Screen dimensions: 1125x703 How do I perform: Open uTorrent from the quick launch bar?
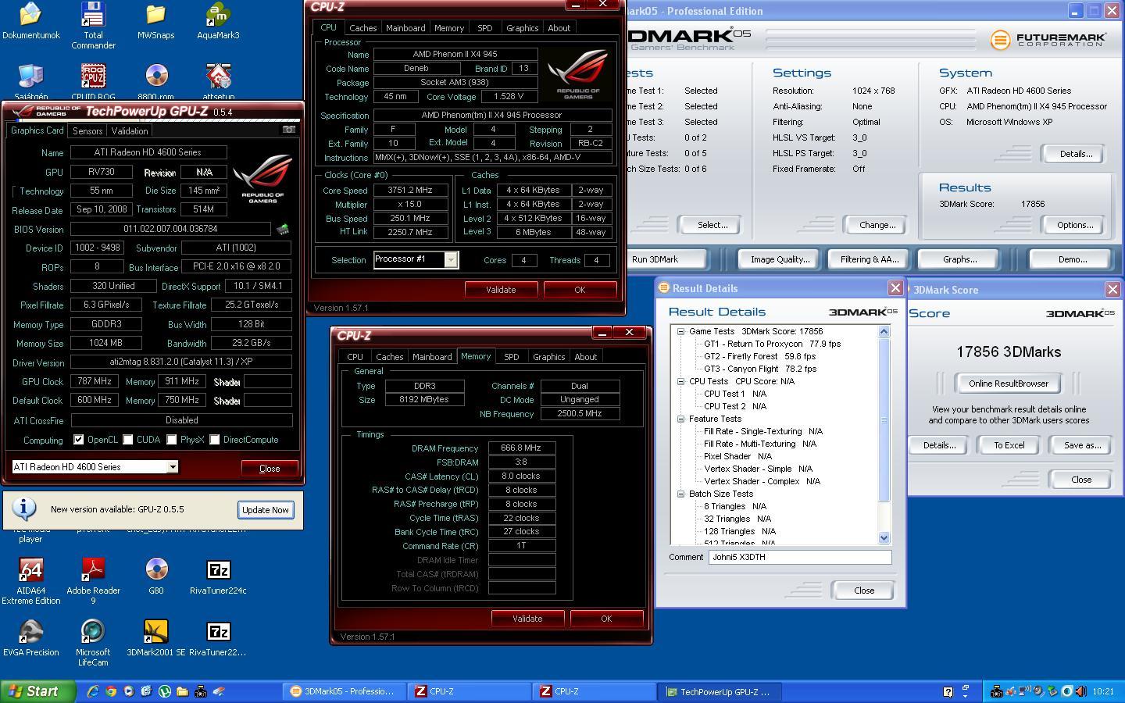pyautogui.click(x=165, y=691)
